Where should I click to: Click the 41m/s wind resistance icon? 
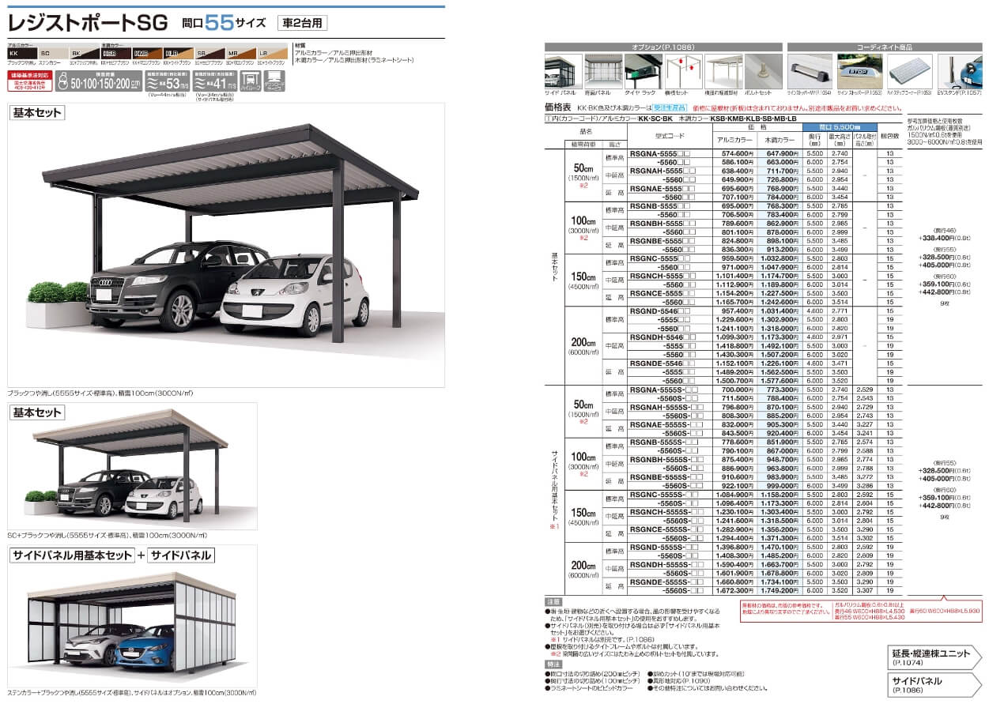click(213, 80)
